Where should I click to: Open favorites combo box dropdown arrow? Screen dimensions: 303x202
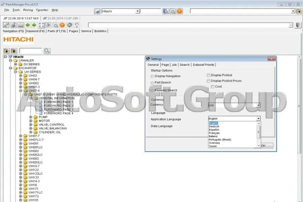pyautogui.click(x=293, y=11)
